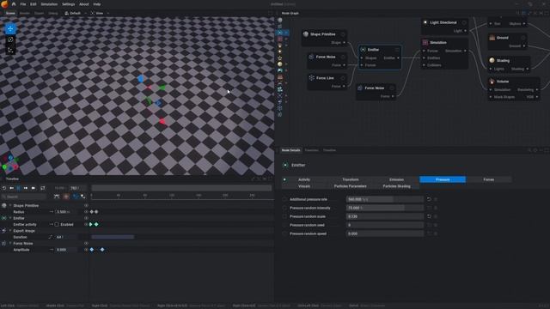Viewport: 550px width, 309px height.
Task: Select the Transform section button
Action: 351,179
